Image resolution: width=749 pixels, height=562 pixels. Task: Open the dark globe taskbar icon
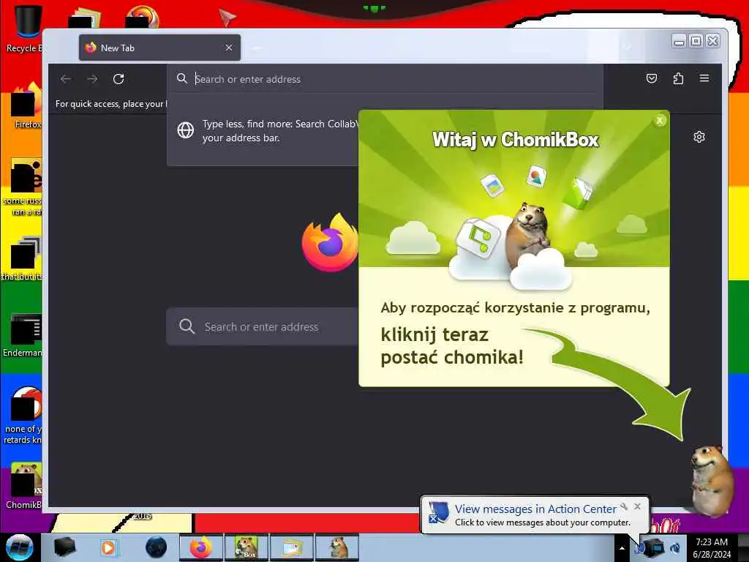point(157,547)
